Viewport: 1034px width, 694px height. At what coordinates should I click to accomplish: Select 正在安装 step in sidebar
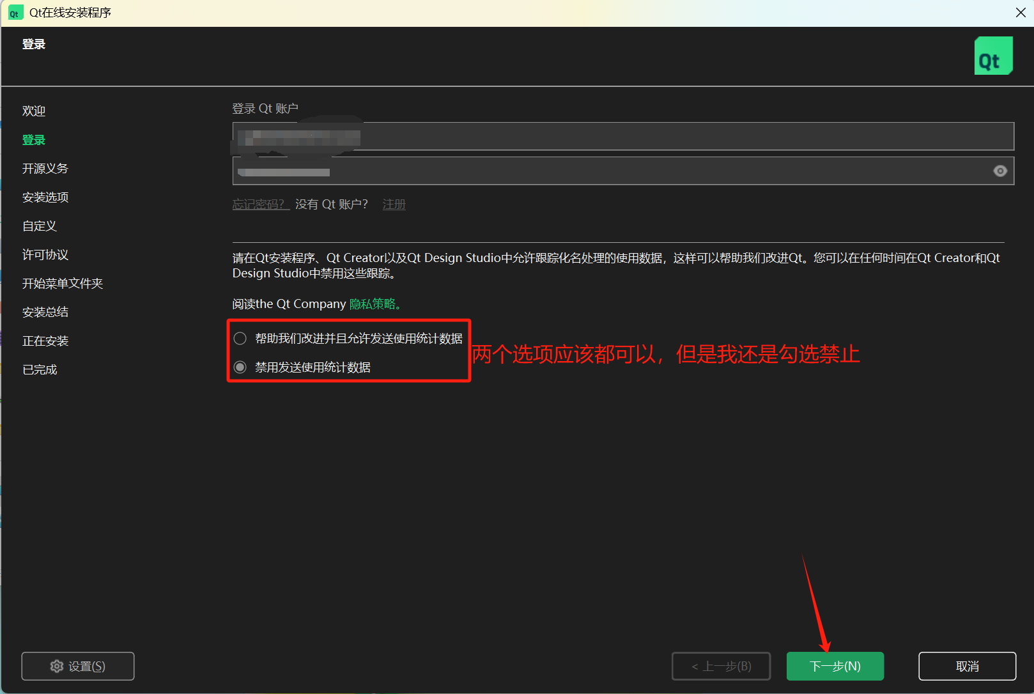(45, 341)
